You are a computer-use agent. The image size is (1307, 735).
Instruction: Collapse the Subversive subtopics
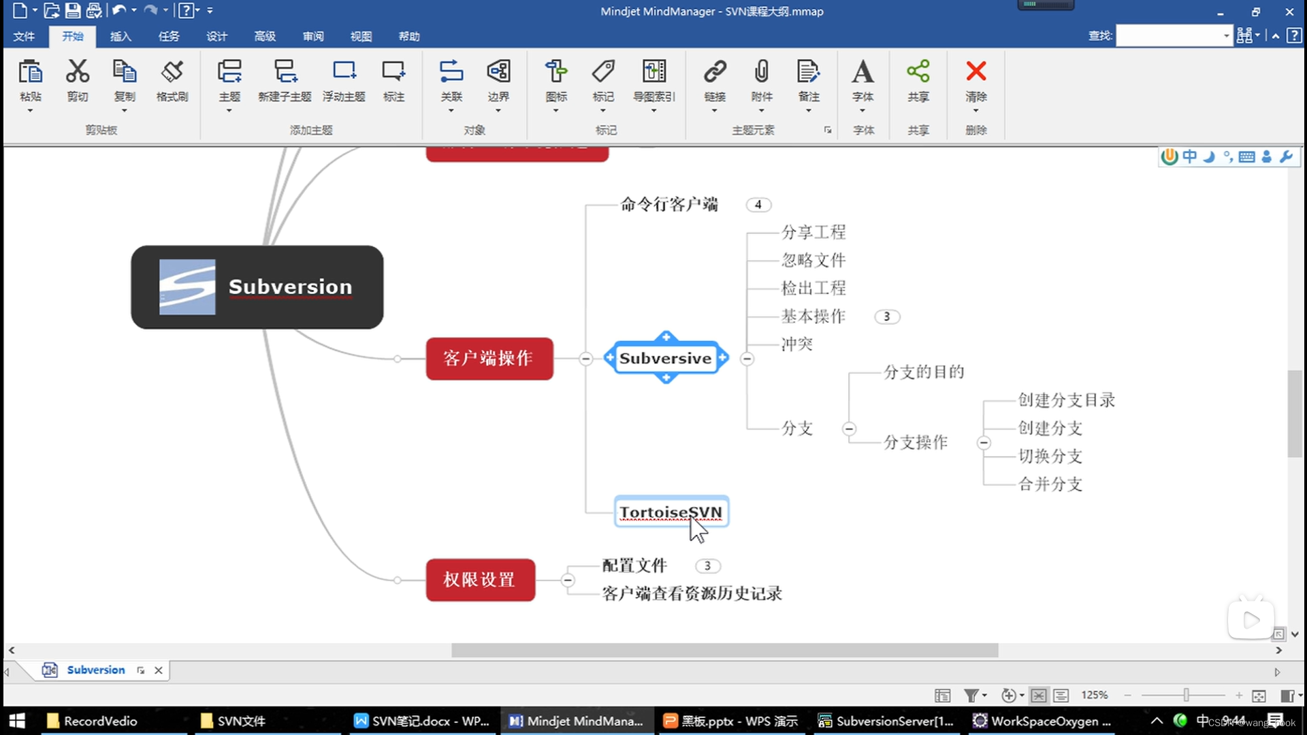(747, 359)
